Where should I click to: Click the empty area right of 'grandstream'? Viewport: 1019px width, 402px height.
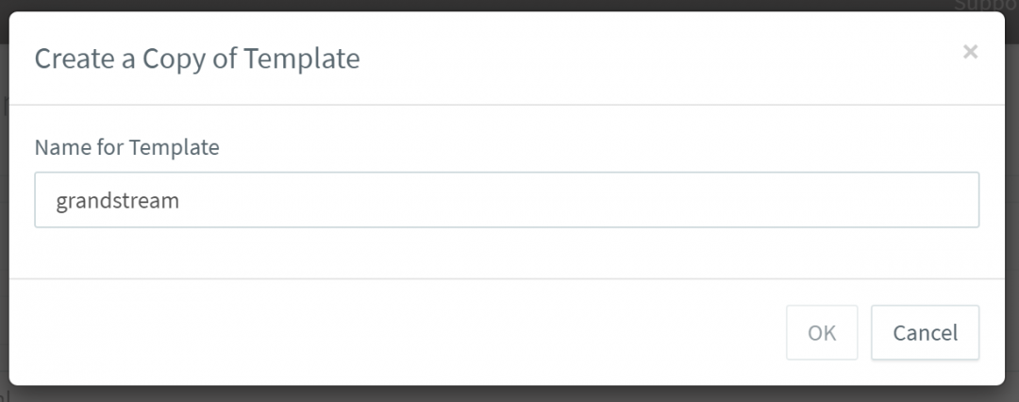click(566, 200)
